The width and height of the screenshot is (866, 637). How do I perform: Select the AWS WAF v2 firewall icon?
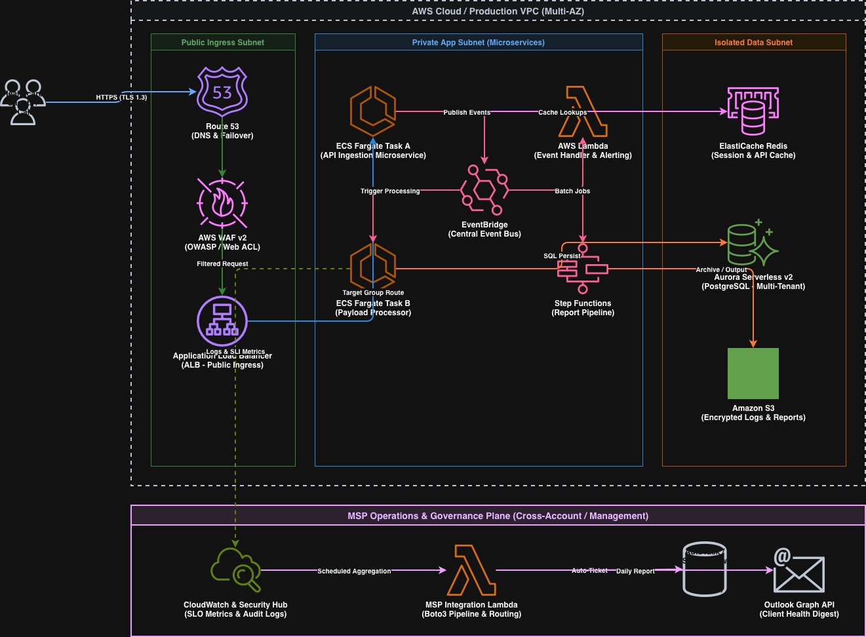click(x=222, y=203)
